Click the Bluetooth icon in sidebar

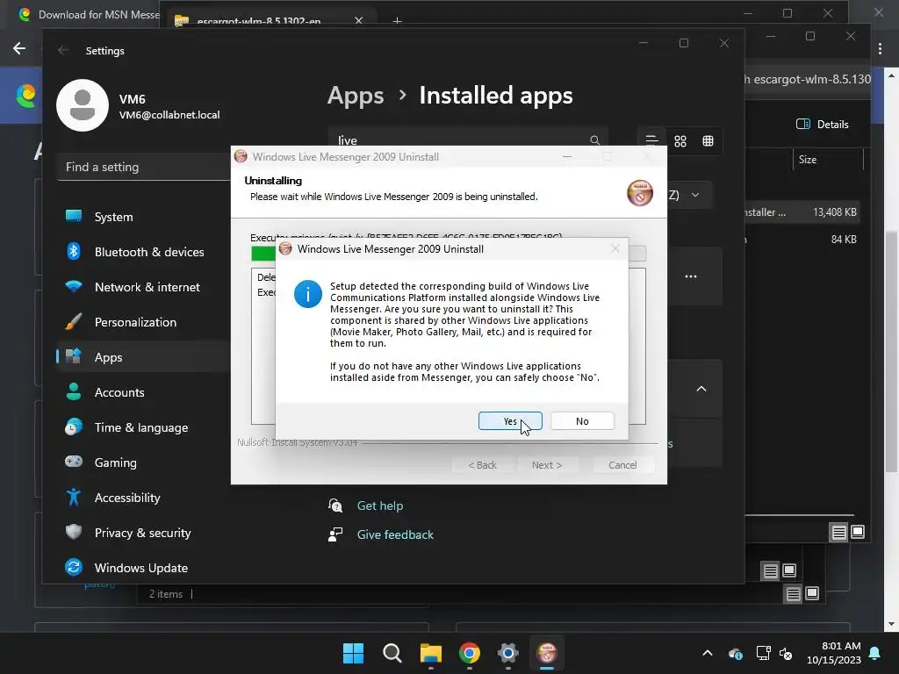point(74,251)
